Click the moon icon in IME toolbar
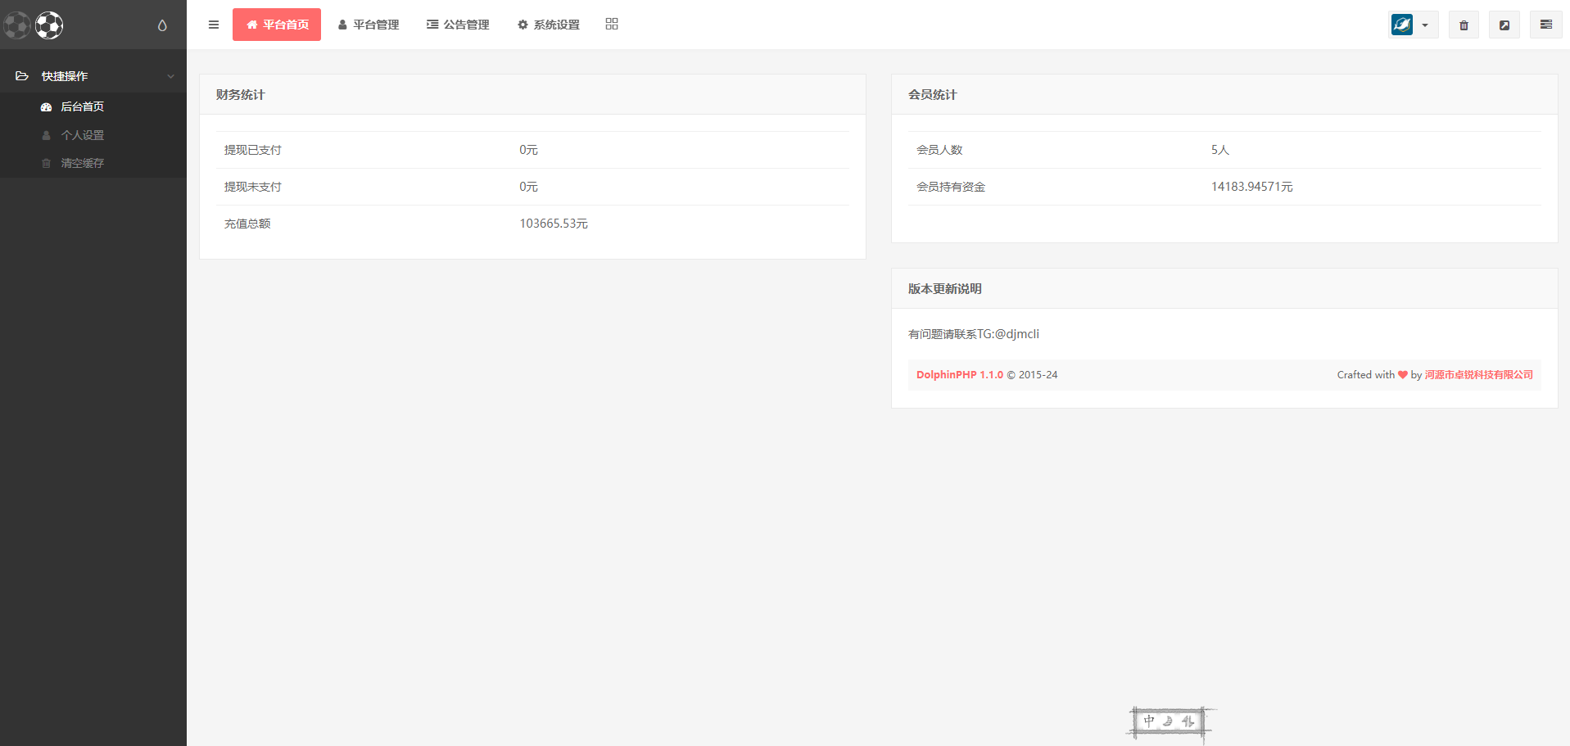This screenshot has height=746, width=1570. (1168, 721)
